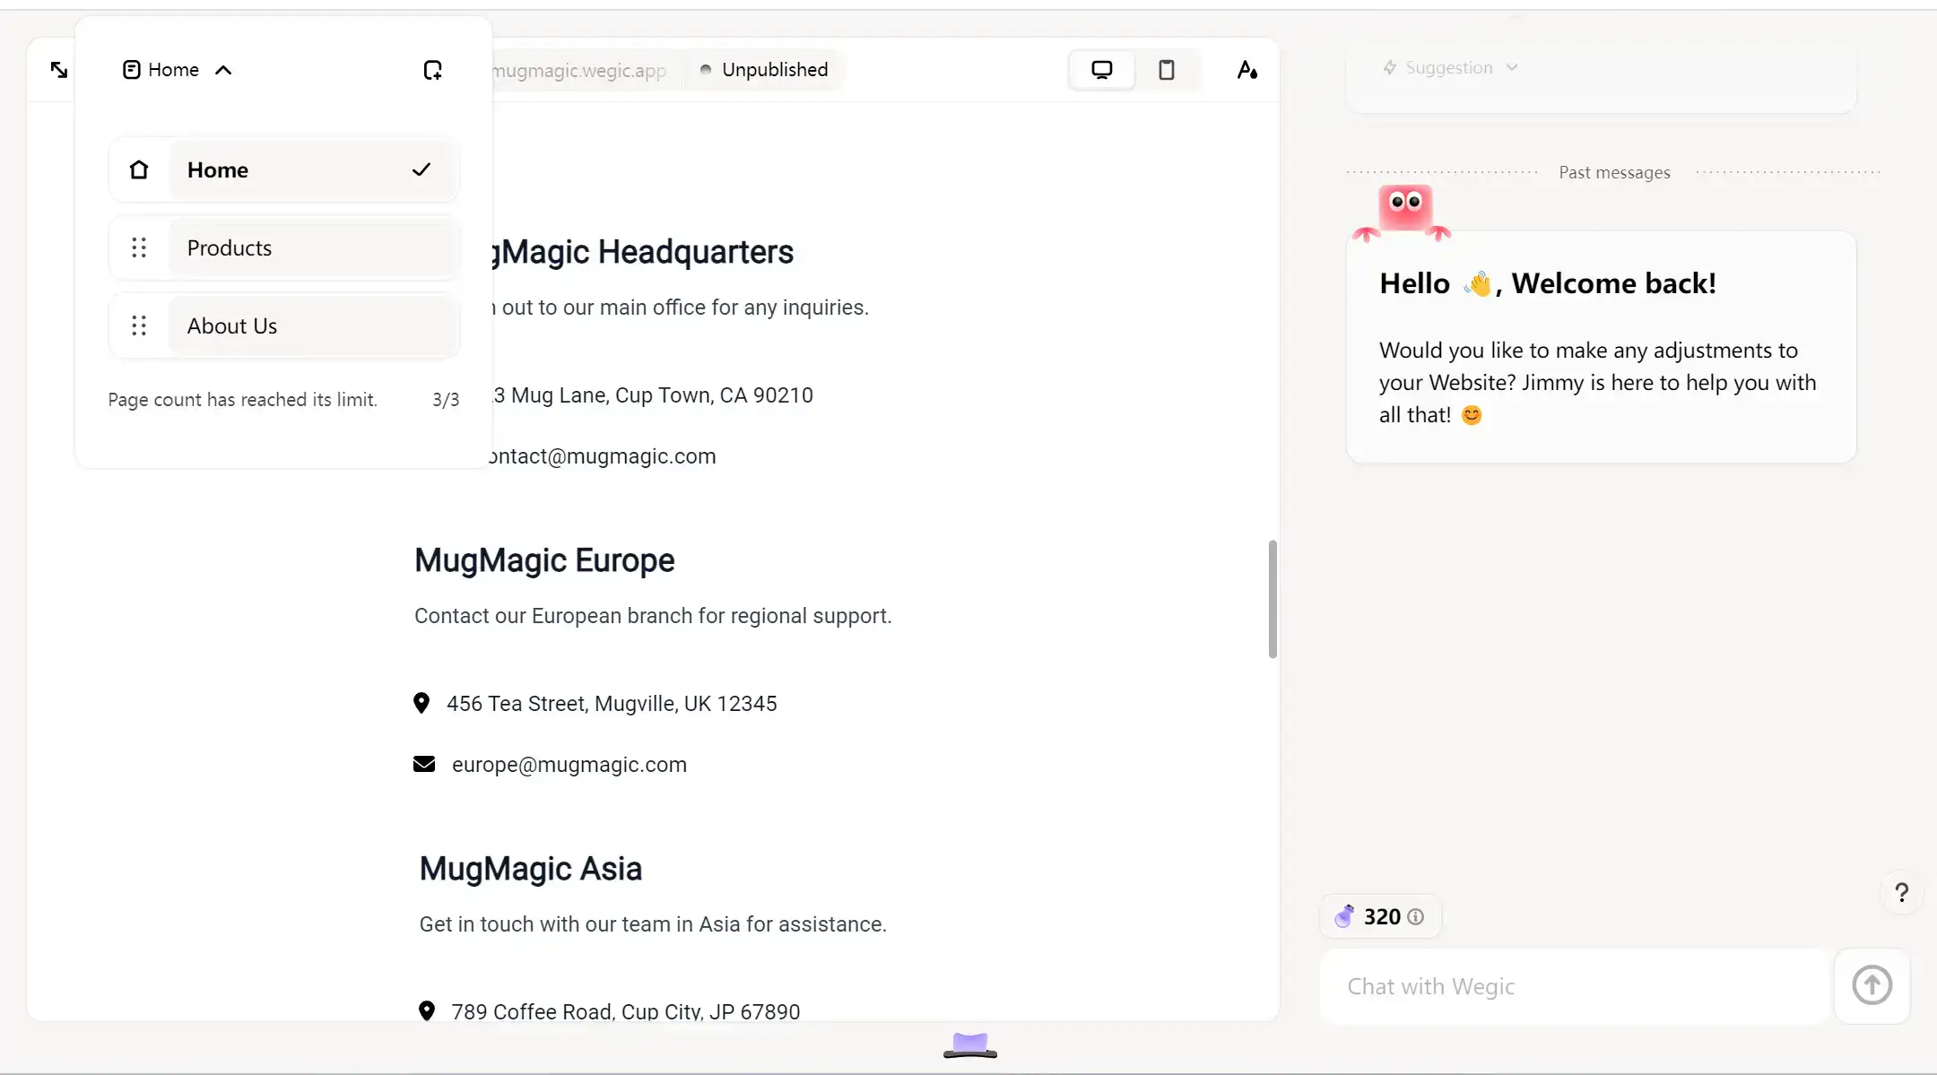Click the Help question mark icon
1937x1075 pixels.
point(1901,892)
